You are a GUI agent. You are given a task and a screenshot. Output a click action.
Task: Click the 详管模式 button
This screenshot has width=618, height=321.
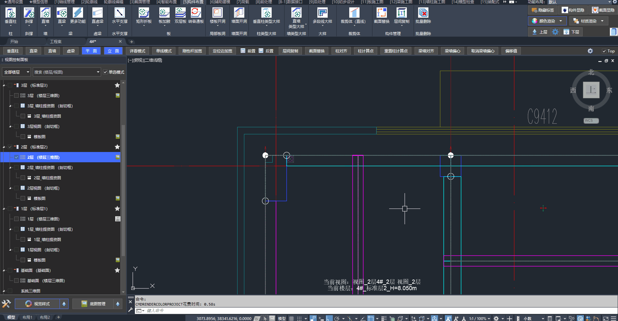pyautogui.click(x=137, y=51)
